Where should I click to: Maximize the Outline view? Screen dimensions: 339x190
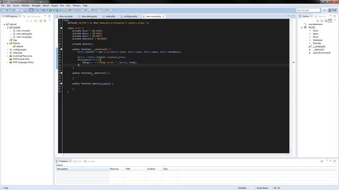click(x=335, y=16)
